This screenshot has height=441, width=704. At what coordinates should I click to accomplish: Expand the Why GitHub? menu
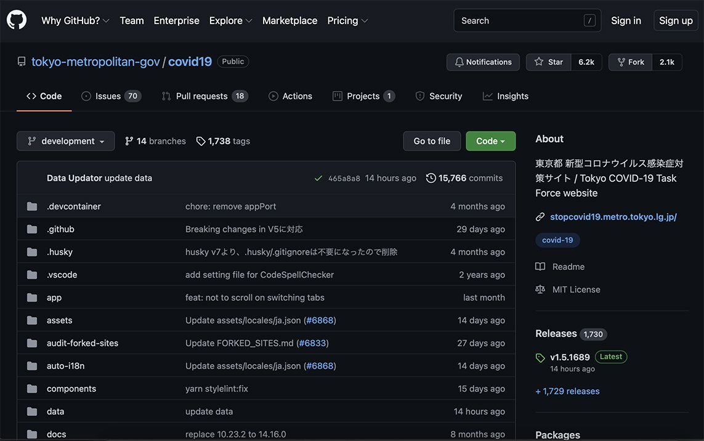tap(75, 21)
